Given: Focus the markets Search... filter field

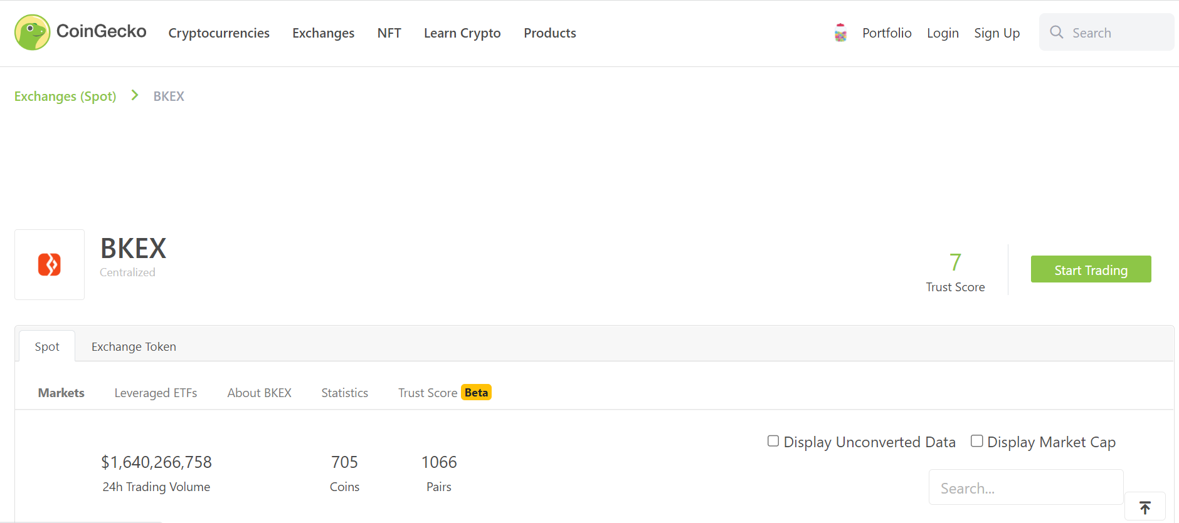Looking at the screenshot, I should pos(1026,487).
